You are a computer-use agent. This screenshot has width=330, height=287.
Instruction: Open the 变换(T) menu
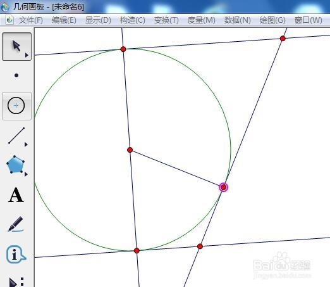click(x=166, y=20)
